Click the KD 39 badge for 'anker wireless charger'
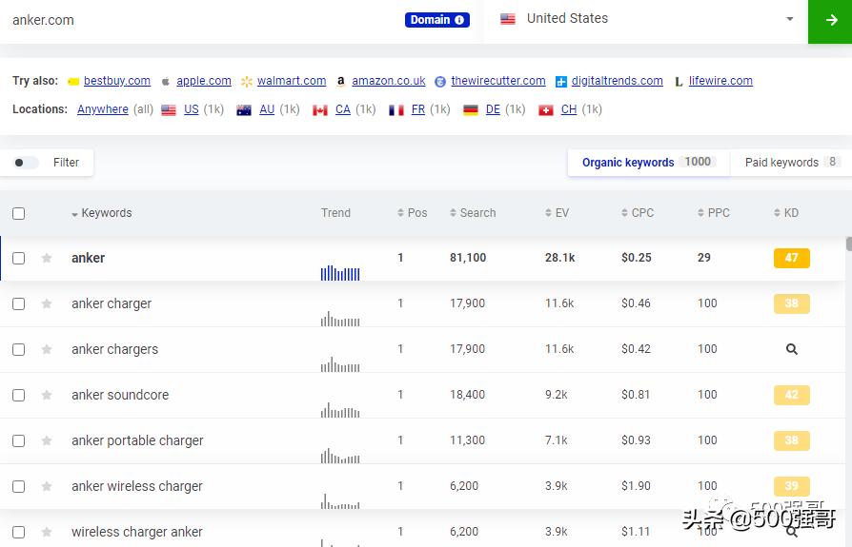Screen dimensions: 852x547 coord(792,486)
